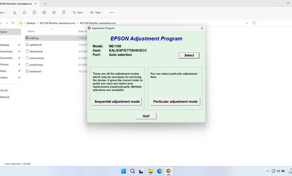The width and height of the screenshot is (292, 176).
Task: Click the Explorer search box
Action: 276,23
